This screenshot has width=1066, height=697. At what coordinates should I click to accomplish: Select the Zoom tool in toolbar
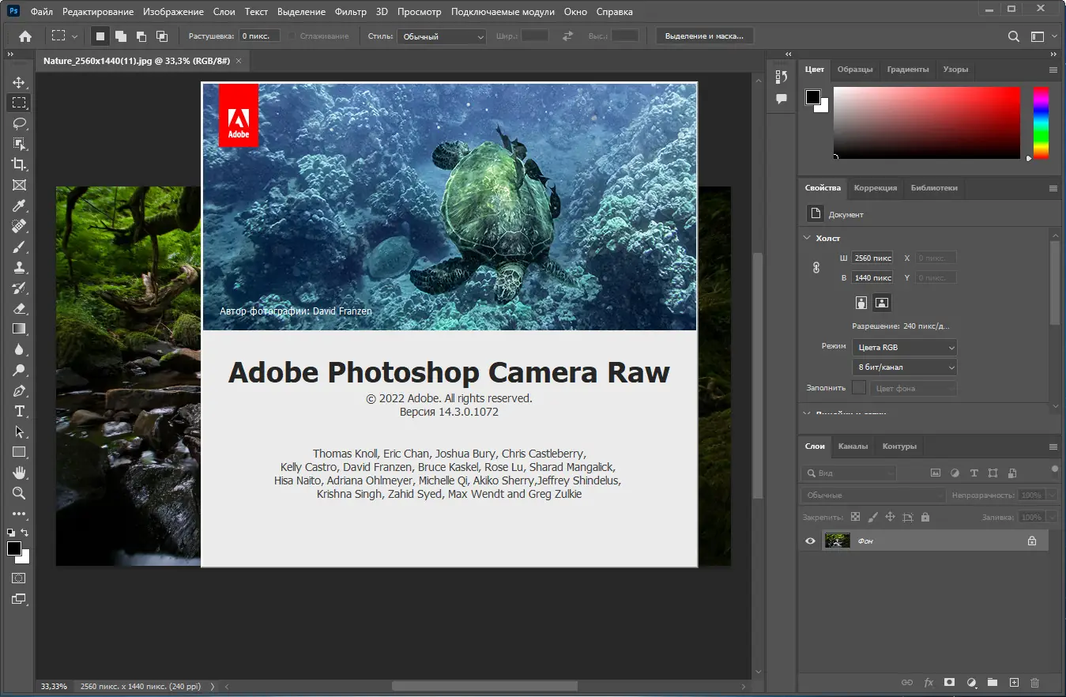pos(19,493)
